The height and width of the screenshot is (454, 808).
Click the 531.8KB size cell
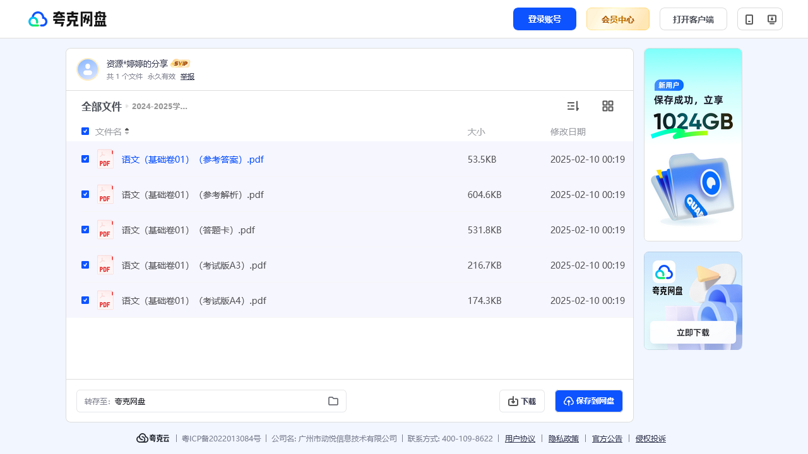click(485, 230)
